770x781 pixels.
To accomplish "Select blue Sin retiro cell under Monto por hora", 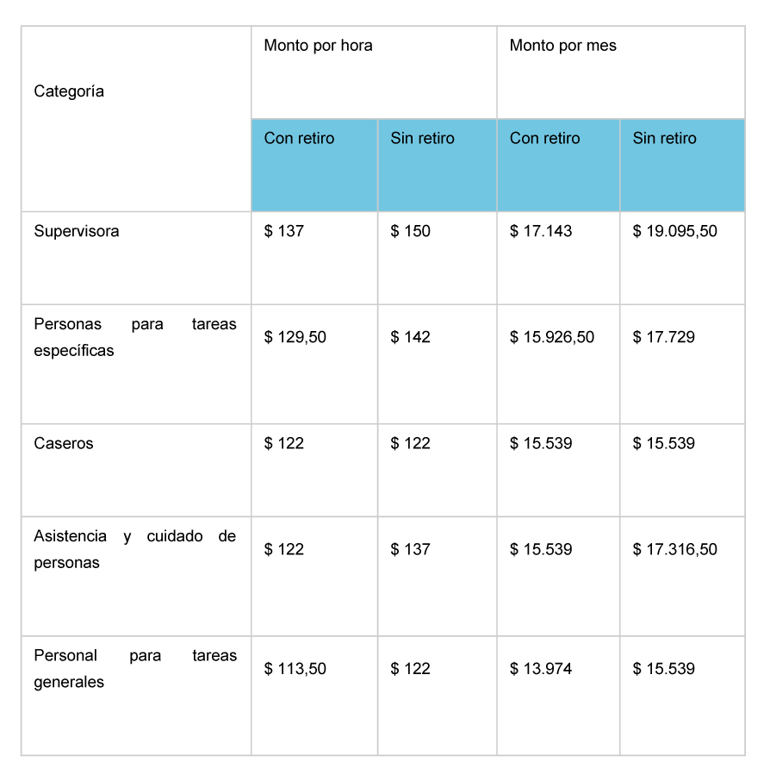I will pyautogui.click(x=437, y=166).
